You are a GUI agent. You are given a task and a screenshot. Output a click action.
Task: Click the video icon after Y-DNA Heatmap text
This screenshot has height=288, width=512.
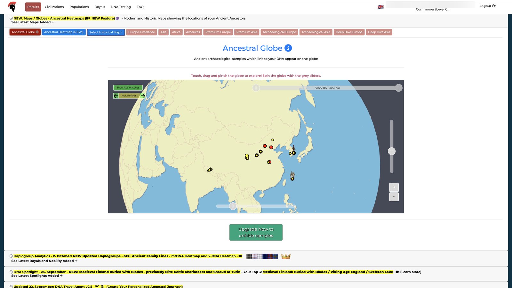(240, 256)
